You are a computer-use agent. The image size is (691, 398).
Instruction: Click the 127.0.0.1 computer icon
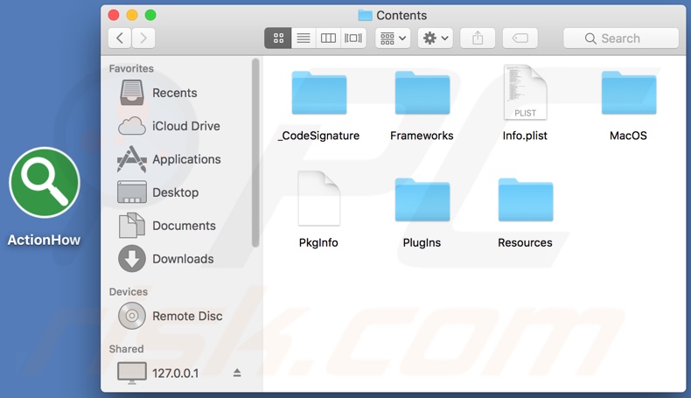pyautogui.click(x=132, y=373)
